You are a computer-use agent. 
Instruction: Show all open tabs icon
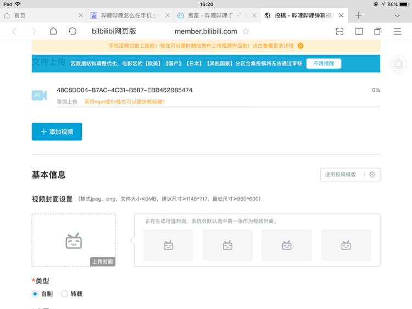[378, 31]
